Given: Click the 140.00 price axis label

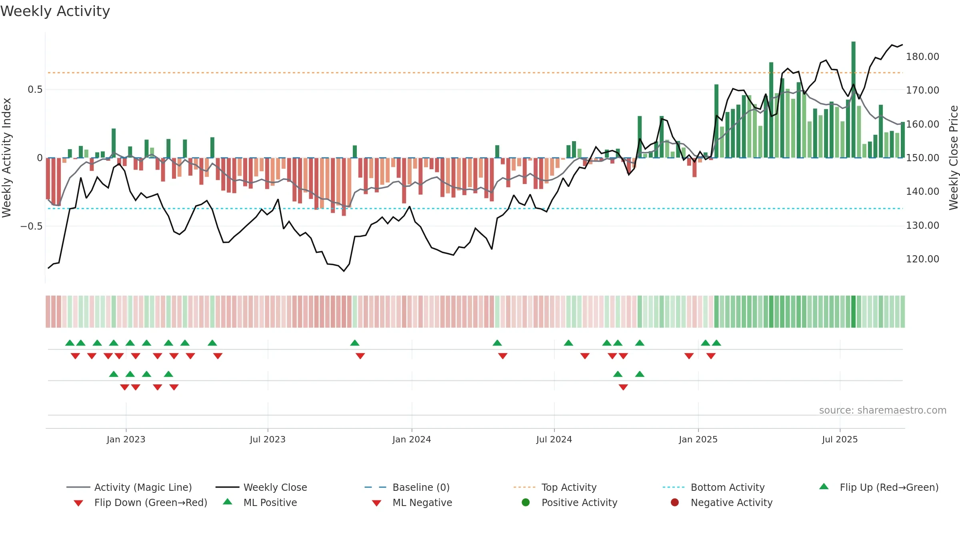Looking at the screenshot, I should pos(923,191).
